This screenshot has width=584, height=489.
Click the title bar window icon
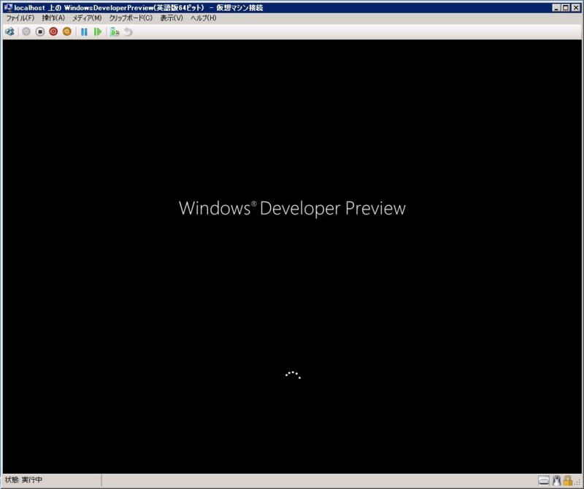(x=8, y=7)
